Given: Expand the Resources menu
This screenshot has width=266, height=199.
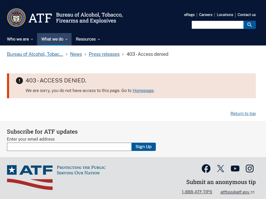Looking at the screenshot, I should coord(88,39).
